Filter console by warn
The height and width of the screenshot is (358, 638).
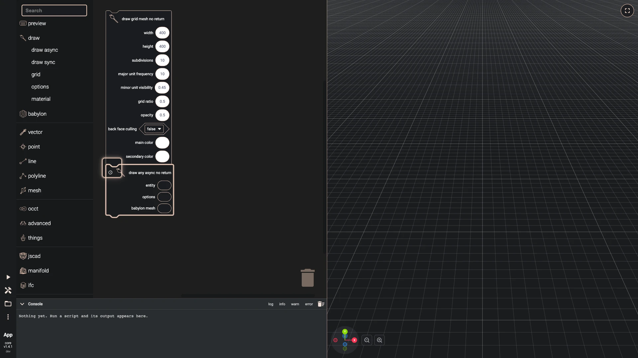point(295,304)
